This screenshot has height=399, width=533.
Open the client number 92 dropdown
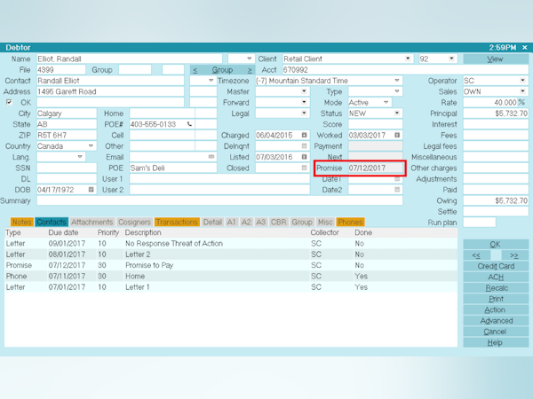pyautogui.click(x=451, y=59)
